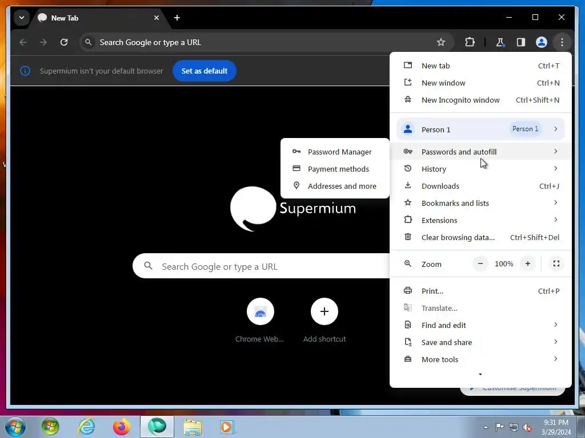Expand More tools chevron
This screenshot has height=438, width=585.
pyautogui.click(x=555, y=359)
